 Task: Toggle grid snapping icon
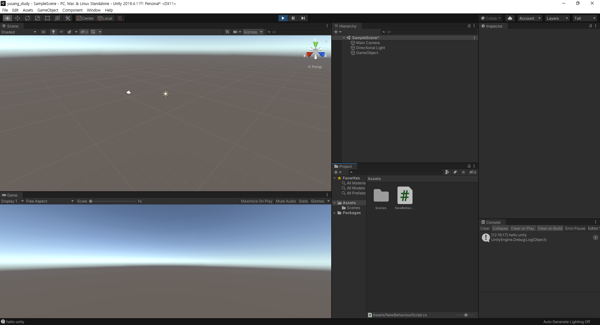click(x=120, y=18)
